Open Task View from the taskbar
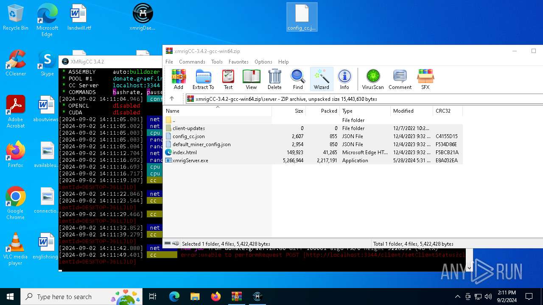This screenshot has height=305, width=543. click(x=153, y=297)
